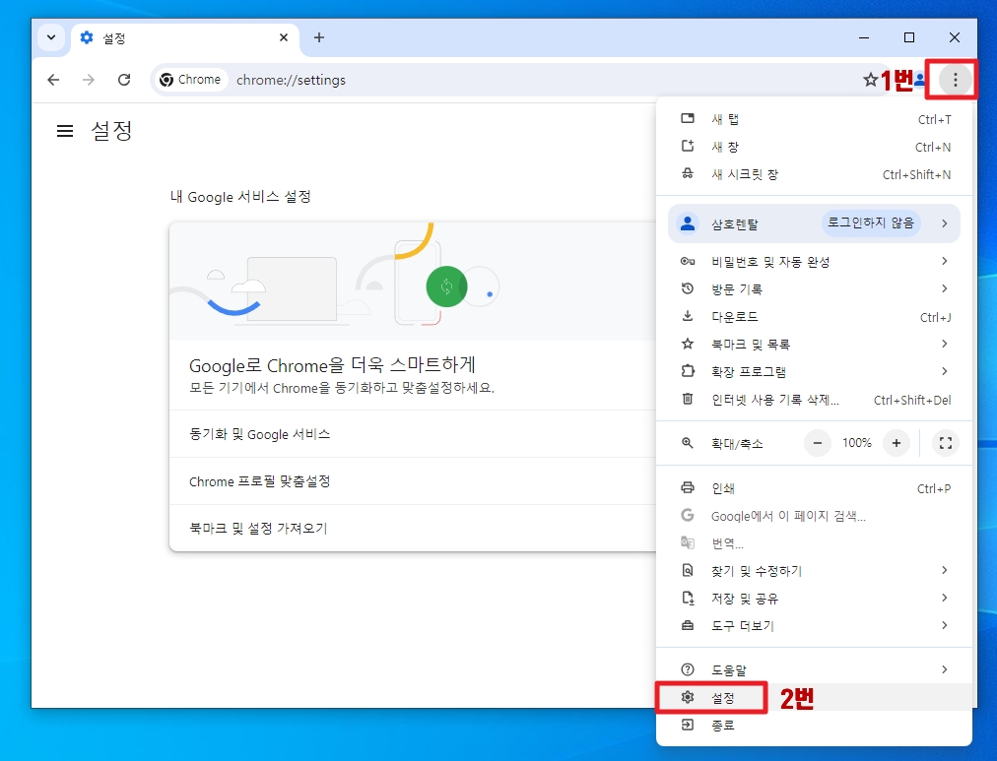Open 북마크 및 설정 가져오기 row
Screen dimensions: 997x761
click(413, 529)
